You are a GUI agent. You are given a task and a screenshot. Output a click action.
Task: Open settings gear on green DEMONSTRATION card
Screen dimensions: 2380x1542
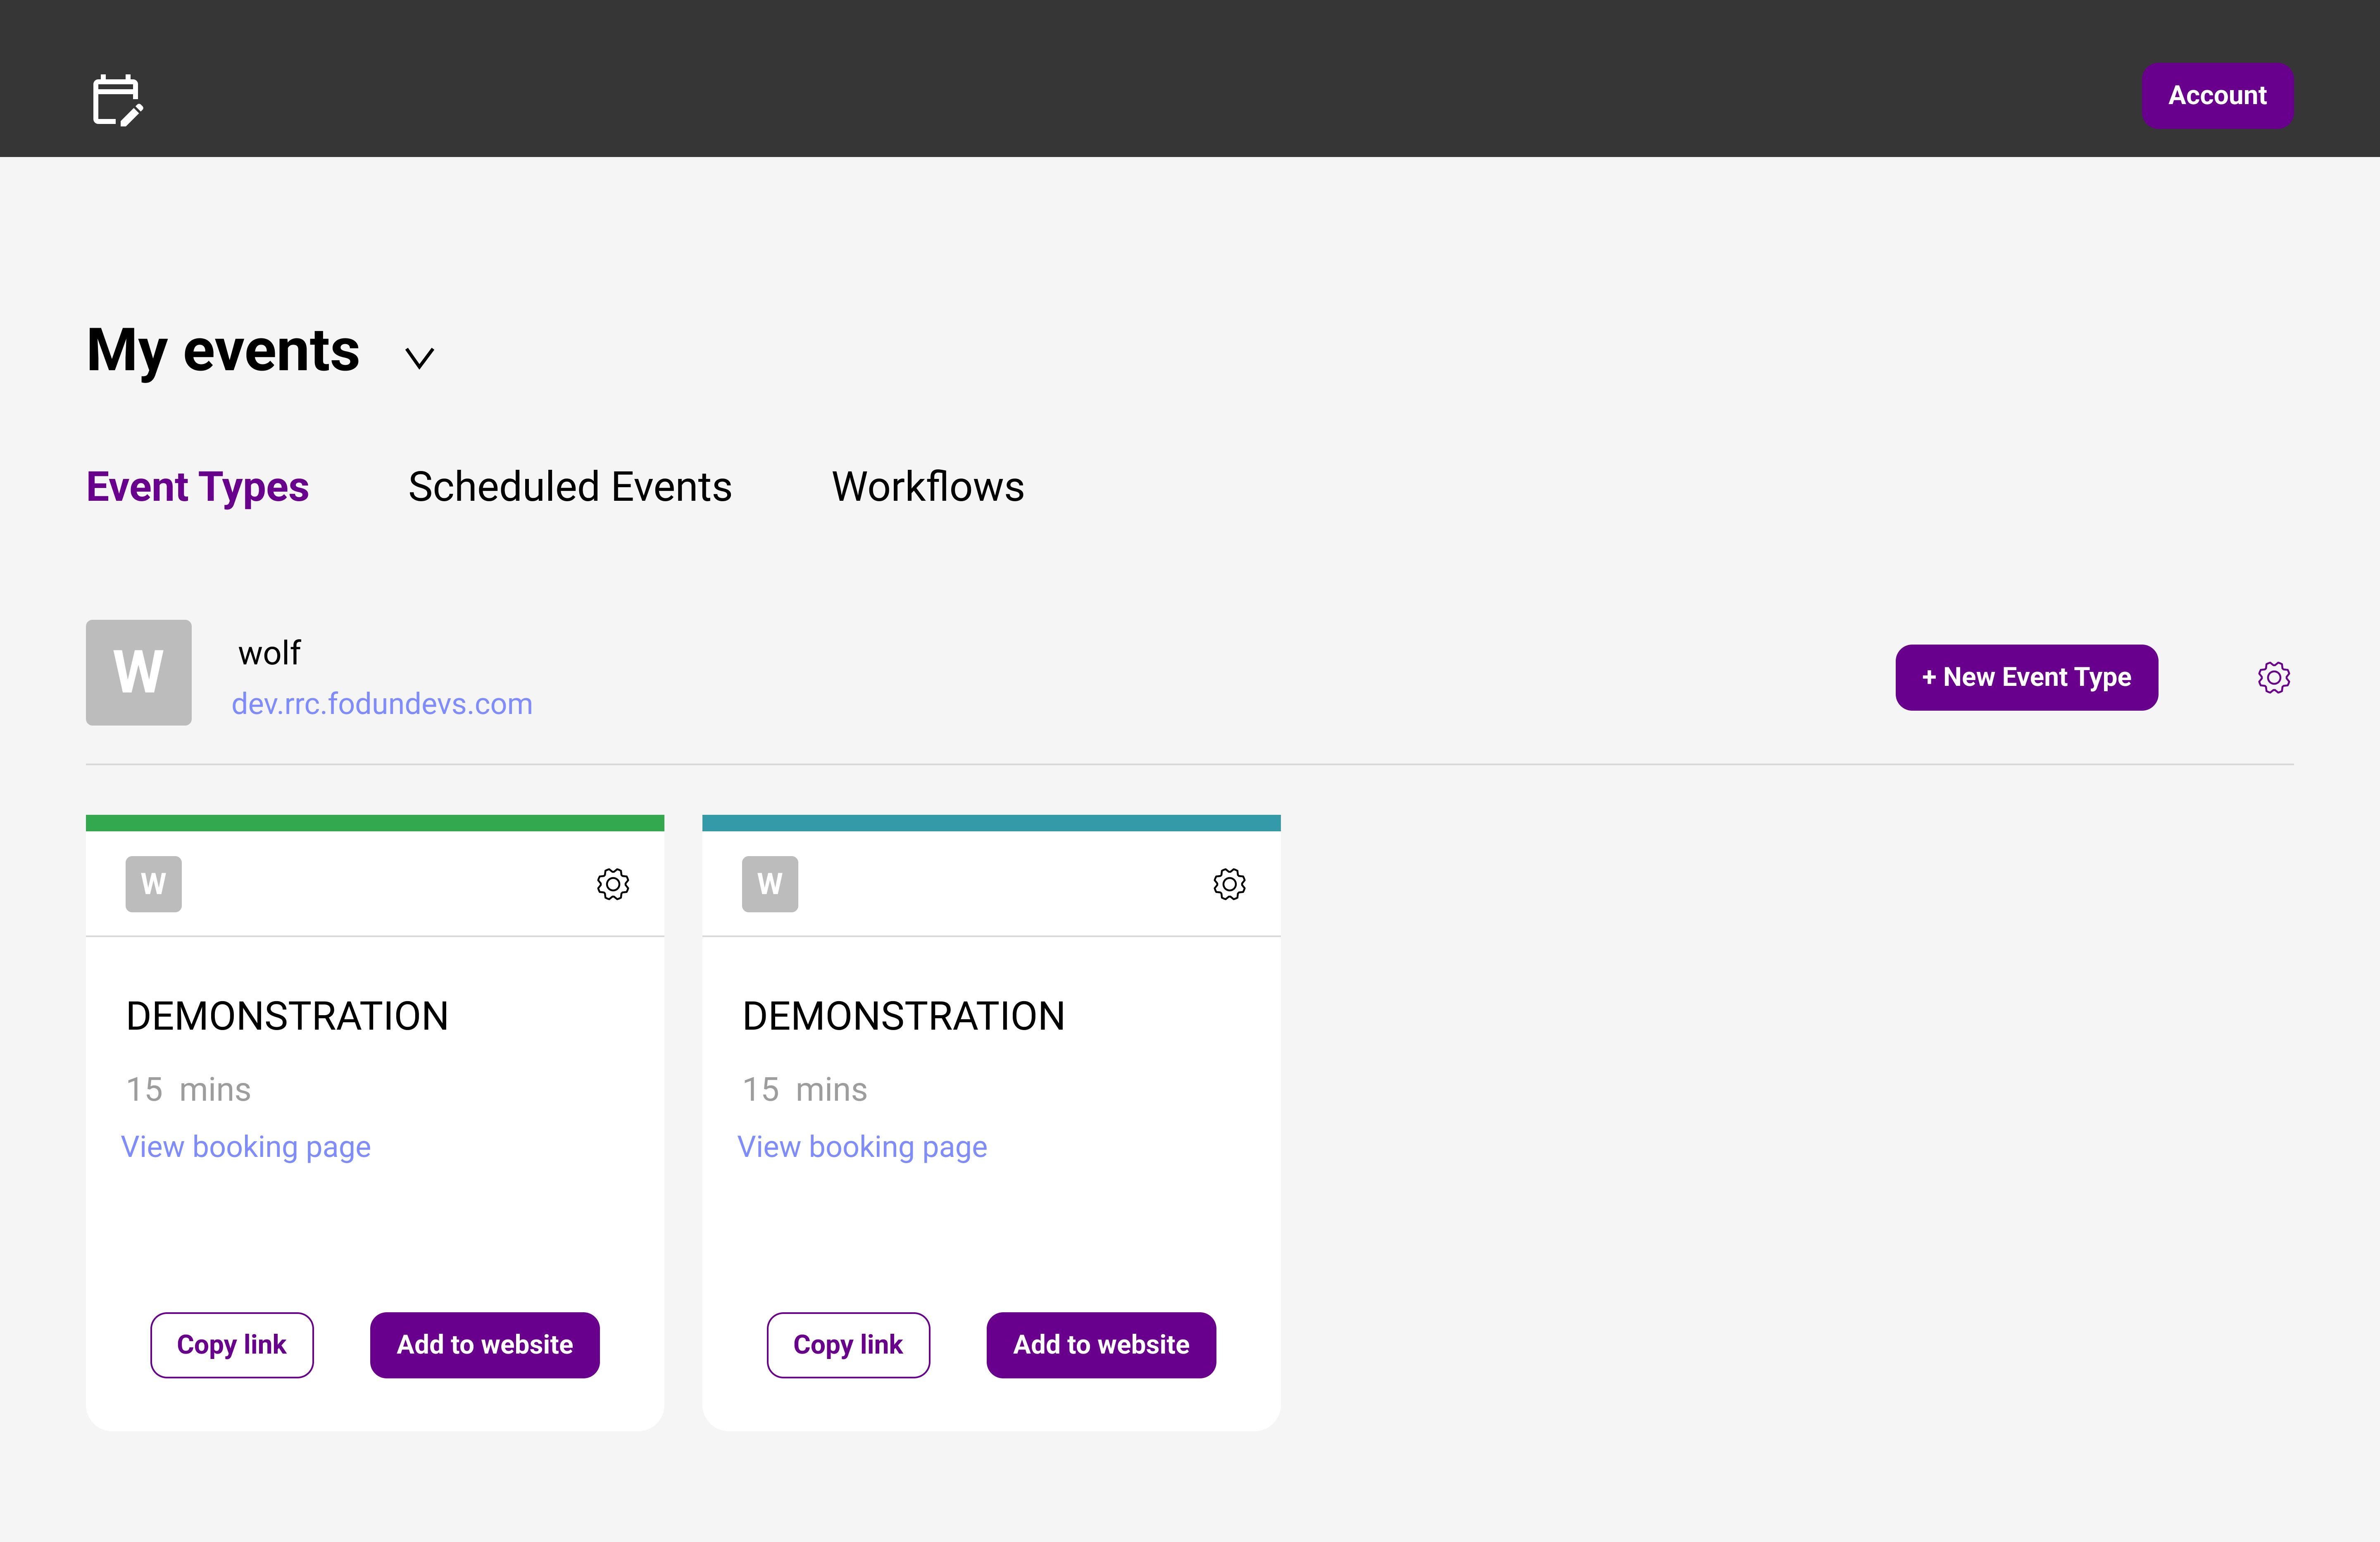613,884
